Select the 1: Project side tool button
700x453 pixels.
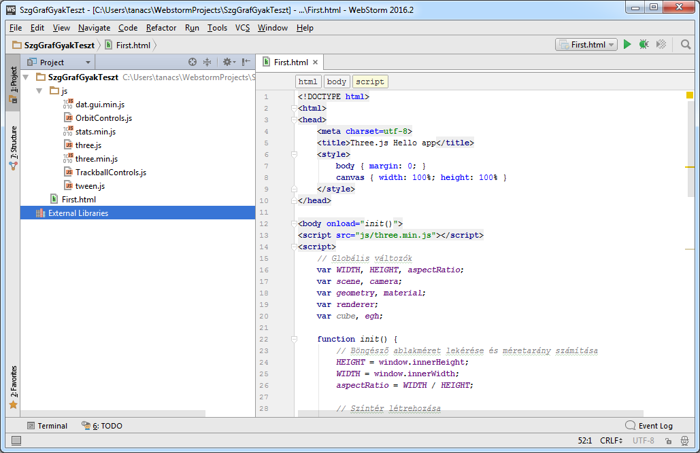[14, 84]
